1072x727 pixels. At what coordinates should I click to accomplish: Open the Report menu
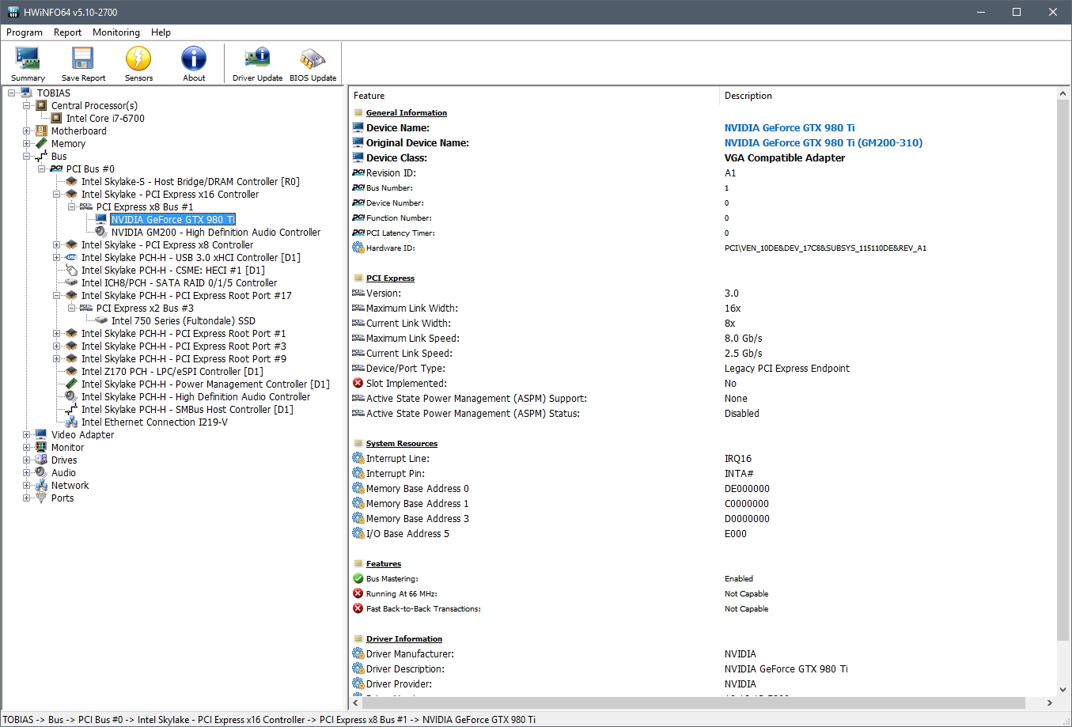[67, 32]
